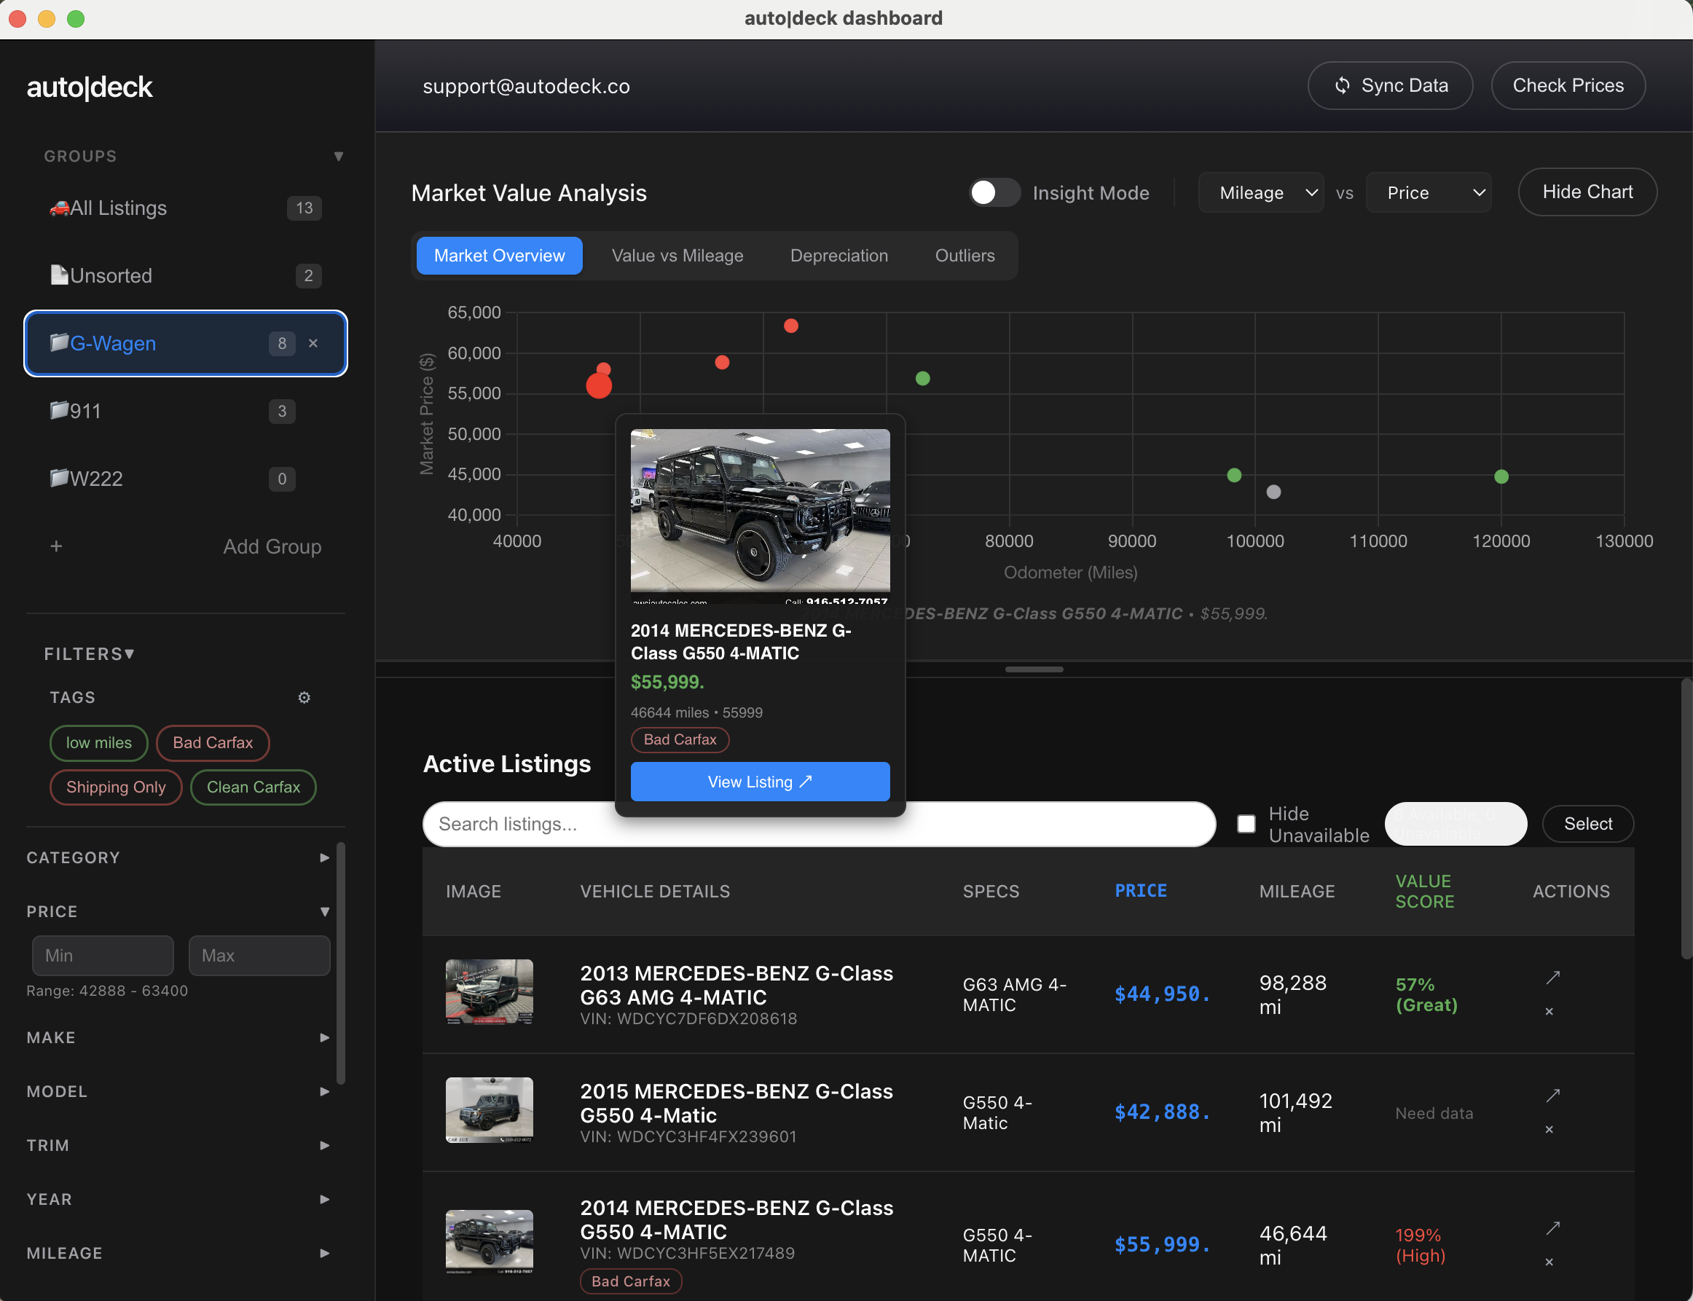Open tag settings via the gear icon
Viewport: 1693px width, 1301px height.
point(305,697)
